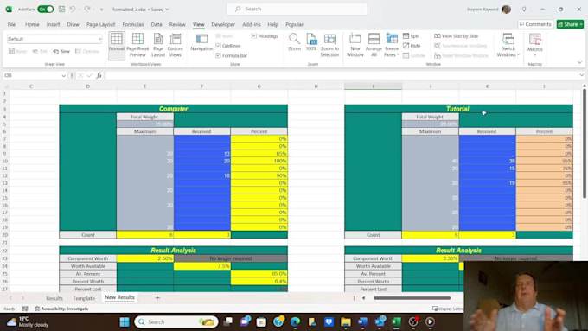Click Arrange All windows
Screen dimensions: 588x331
click(374, 45)
